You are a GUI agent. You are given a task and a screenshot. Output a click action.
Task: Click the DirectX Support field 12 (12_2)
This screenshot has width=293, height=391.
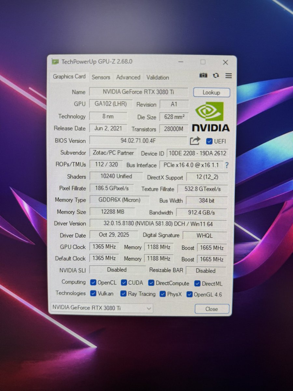coord(207,178)
